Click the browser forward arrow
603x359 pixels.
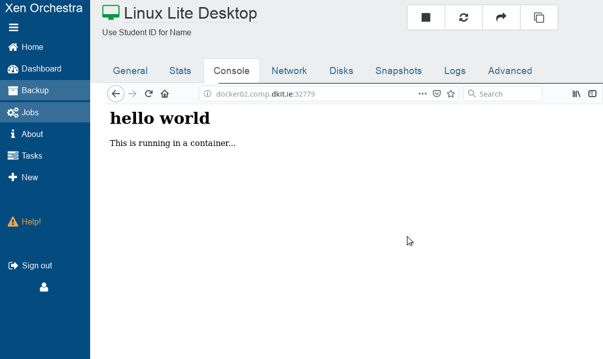pos(132,94)
